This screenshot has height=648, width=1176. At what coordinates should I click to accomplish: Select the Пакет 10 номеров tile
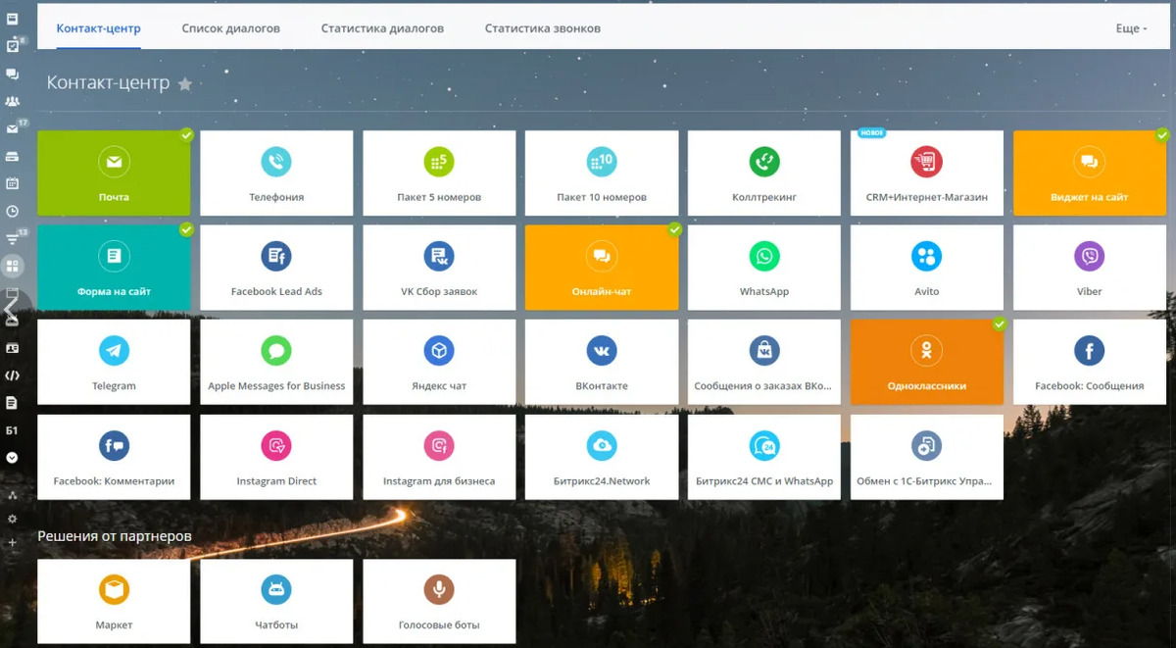pos(602,174)
